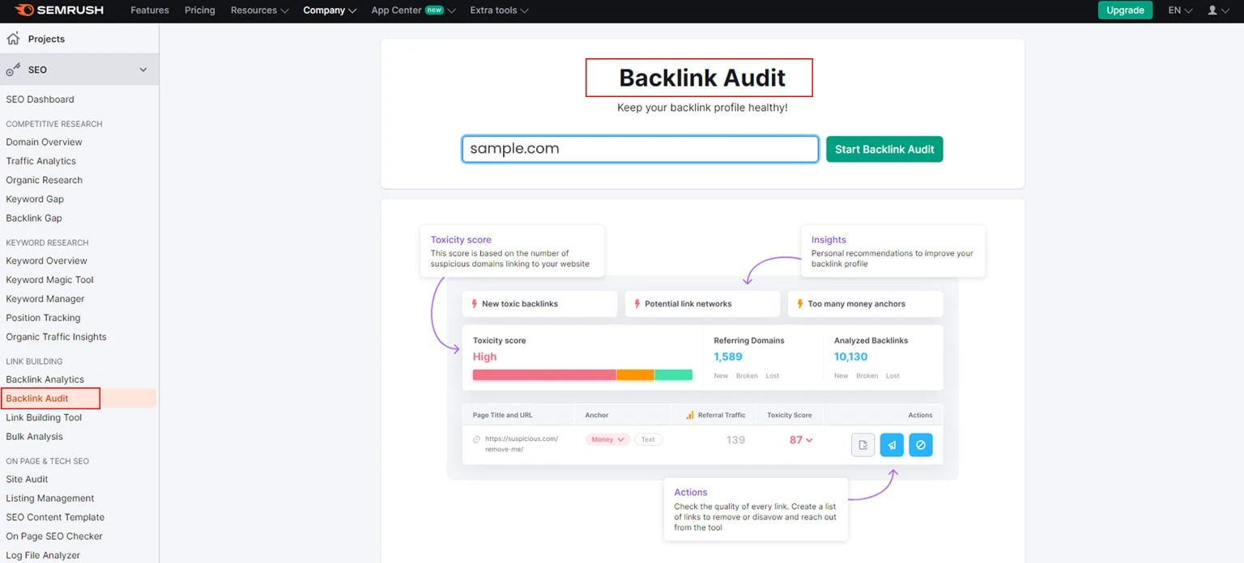The width and height of the screenshot is (1244, 563).
Task: Open the Projects home icon
Action: click(13, 38)
